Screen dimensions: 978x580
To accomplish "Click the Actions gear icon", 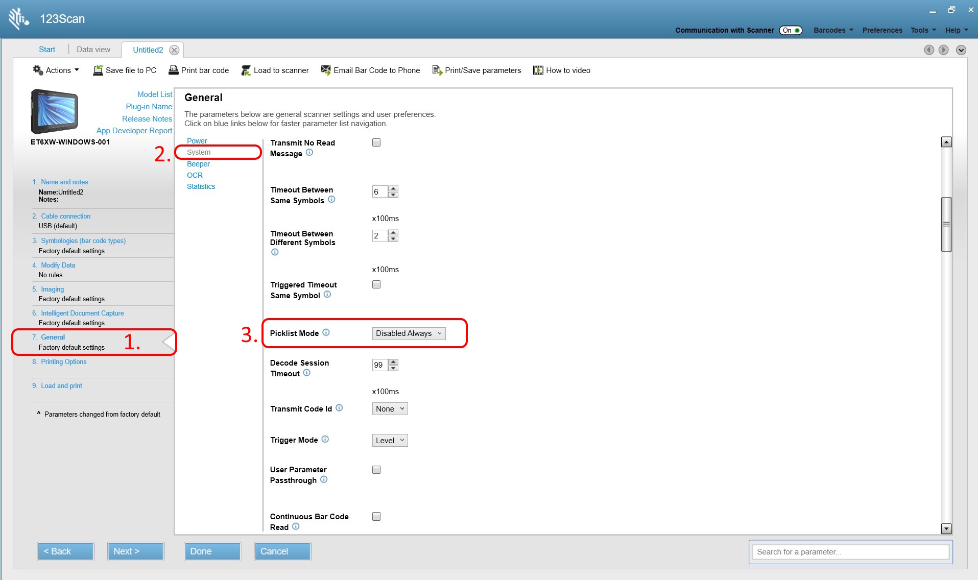I will pyautogui.click(x=38, y=70).
